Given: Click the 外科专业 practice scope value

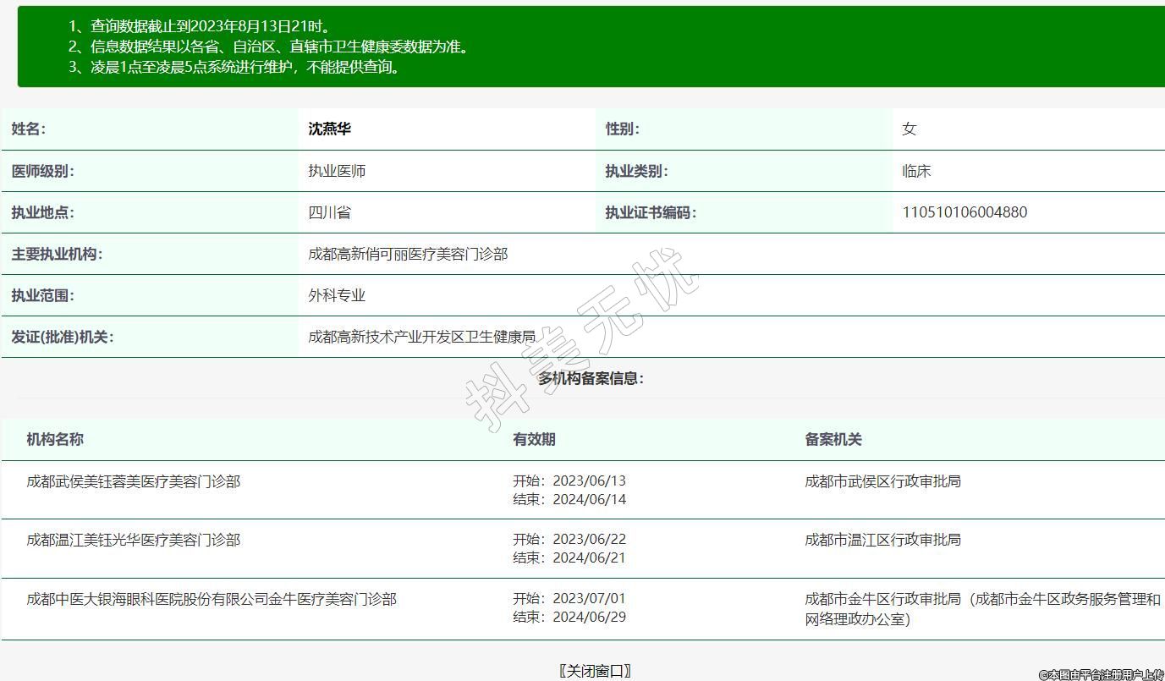Looking at the screenshot, I should (x=337, y=295).
